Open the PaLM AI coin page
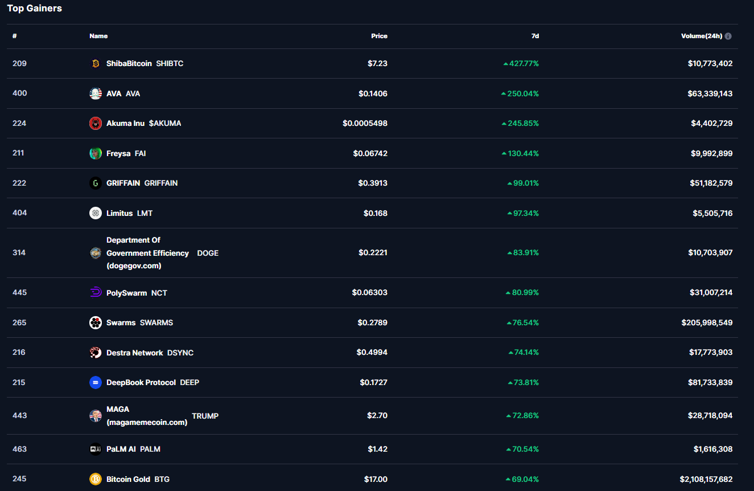This screenshot has width=754, height=491. pos(121,449)
